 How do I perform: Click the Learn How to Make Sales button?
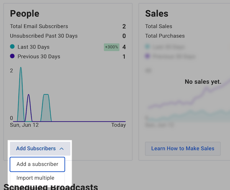coord(183,148)
